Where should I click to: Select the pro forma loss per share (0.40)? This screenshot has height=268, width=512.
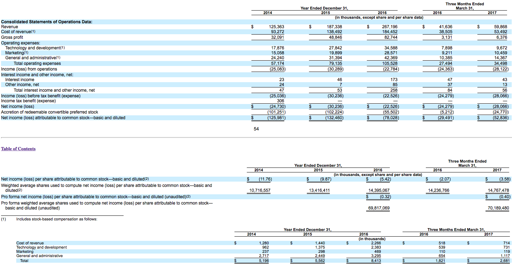[x=505, y=197]
